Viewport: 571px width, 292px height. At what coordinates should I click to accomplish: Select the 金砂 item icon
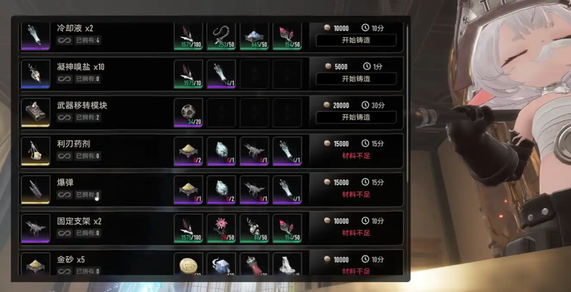tap(35, 264)
